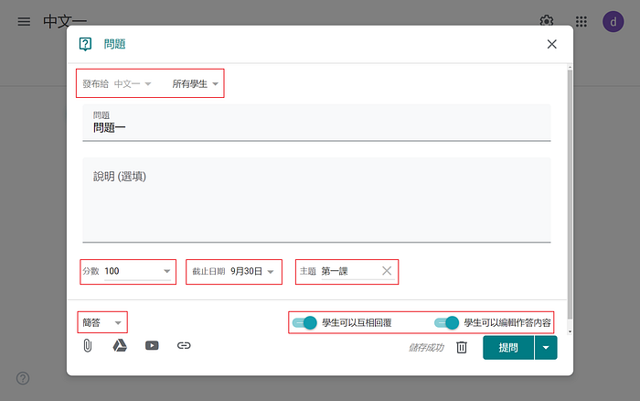Open the 分數 100 points dropdown
Screen dimensions: 640x401
[137, 271]
